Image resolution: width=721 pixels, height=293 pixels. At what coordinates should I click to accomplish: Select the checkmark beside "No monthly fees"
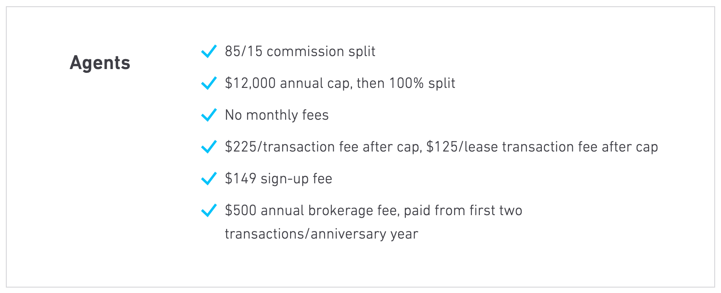point(209,115)
